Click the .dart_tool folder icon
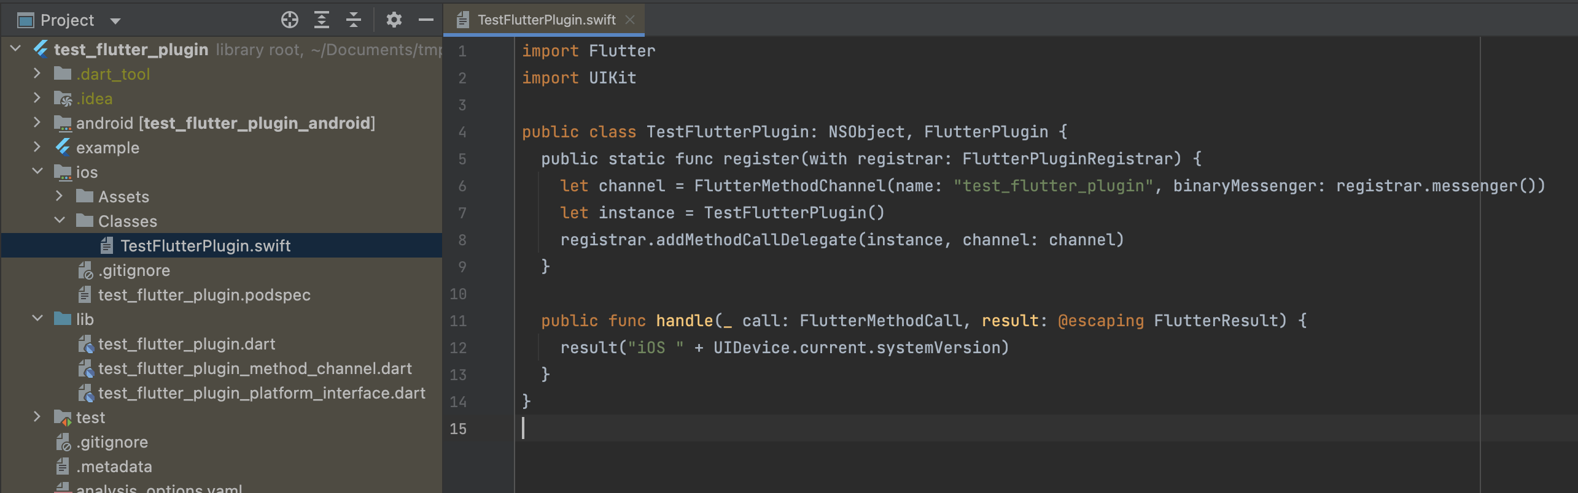The height and width of the screenshot is (493, 1578). tap(63, 74)
